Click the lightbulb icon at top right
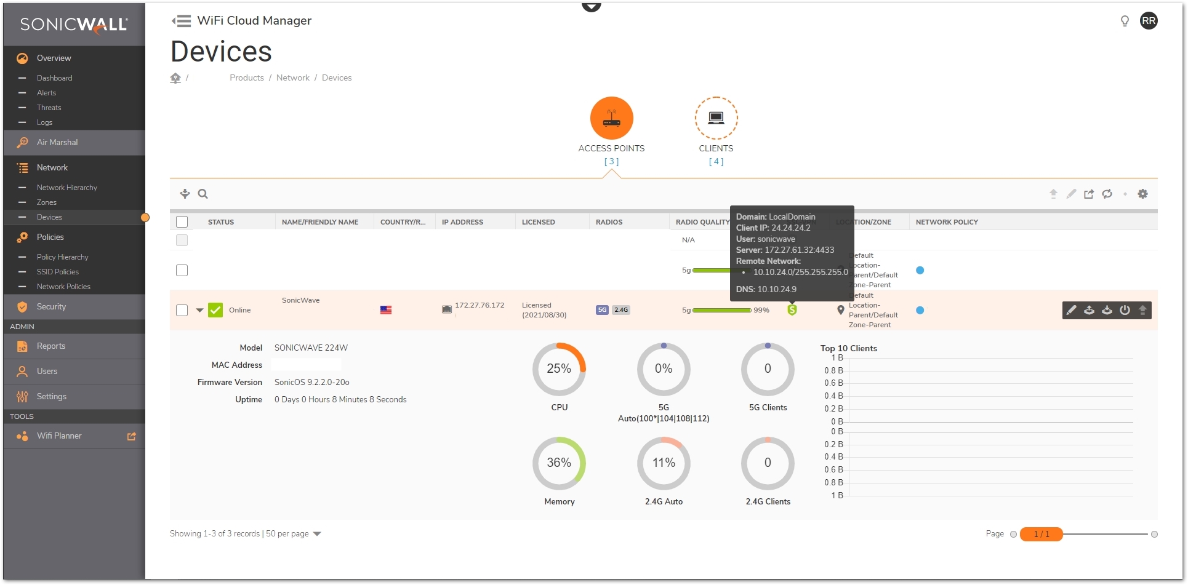Image resolution: width=1188 pixels, height=585 pixels. 1125,21
